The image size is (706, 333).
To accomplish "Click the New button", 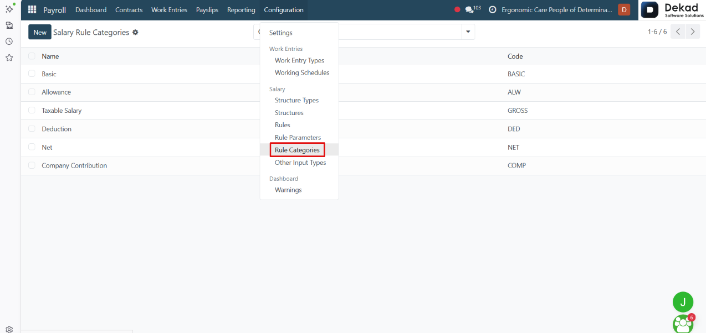I will [40, 32].
